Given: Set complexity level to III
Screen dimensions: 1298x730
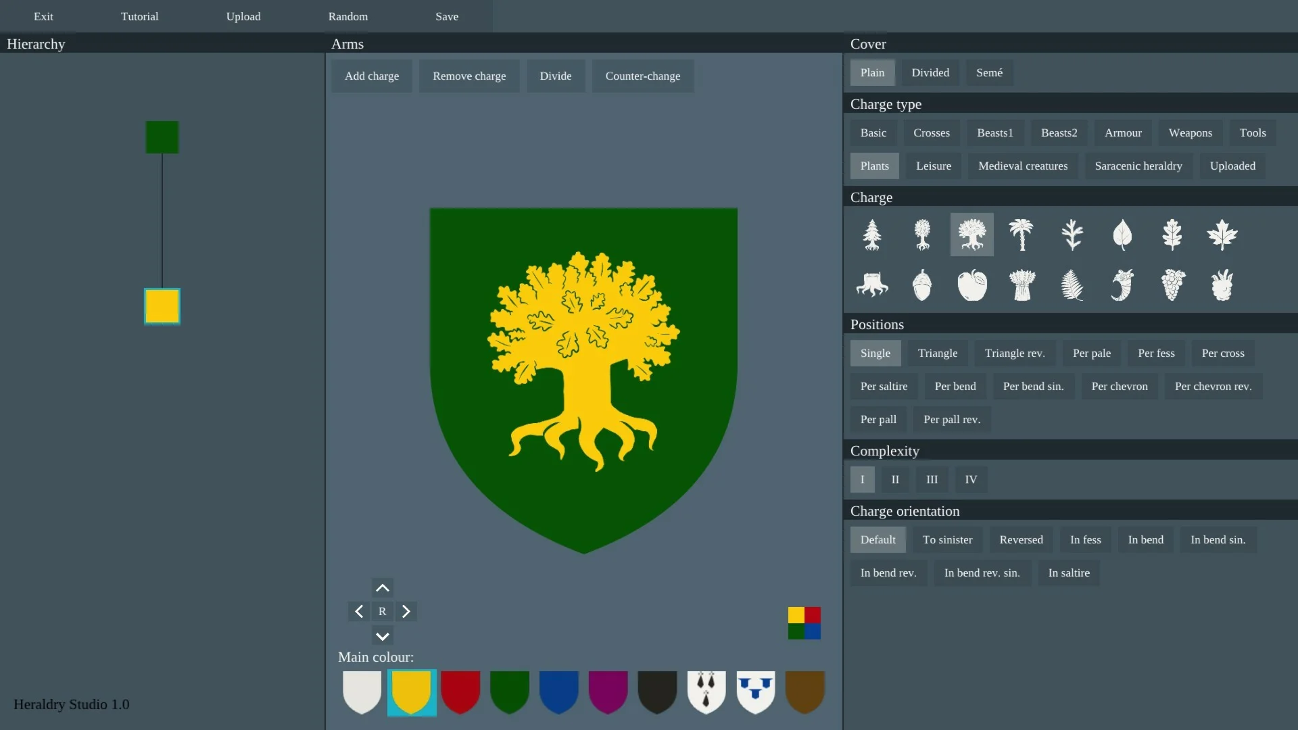Looking at the screenshot, I should 932,479.
